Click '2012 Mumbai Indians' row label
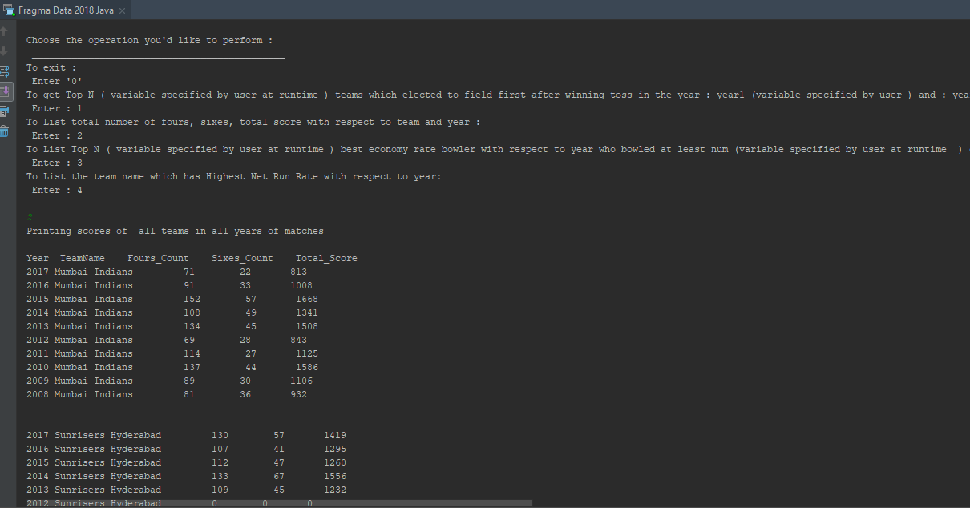 79,340
